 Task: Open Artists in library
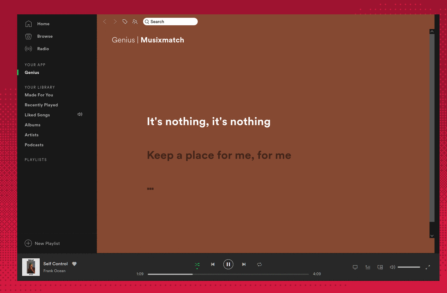(x=32, y=135)
